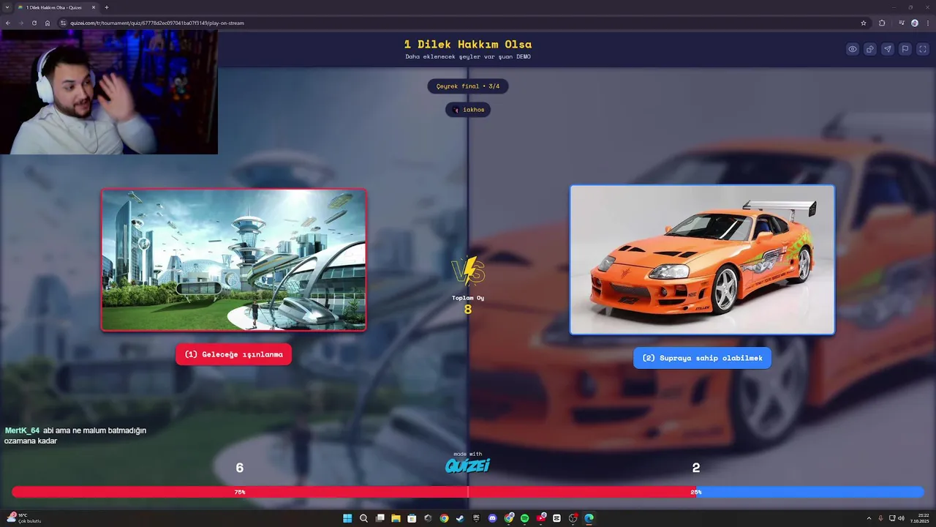Open Microsoft Store from taskbar

412,518
